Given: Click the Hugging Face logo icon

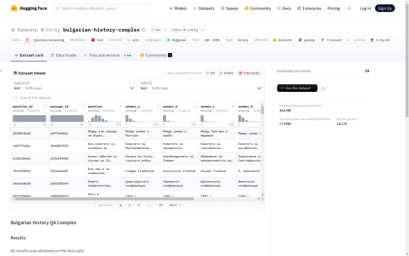Looking at the screenshot, I should (14, 8).
